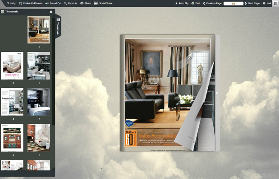Toggle the thumbnail panel icon at top right

(275, 3)
